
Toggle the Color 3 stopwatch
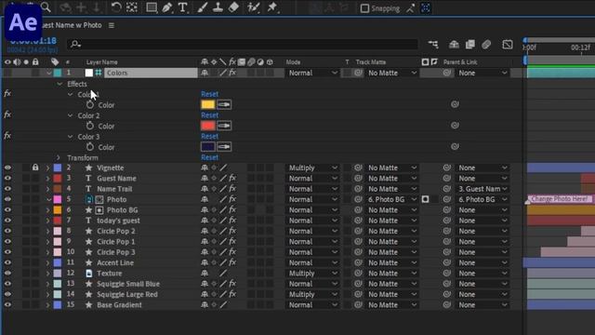tap(90, 147)
